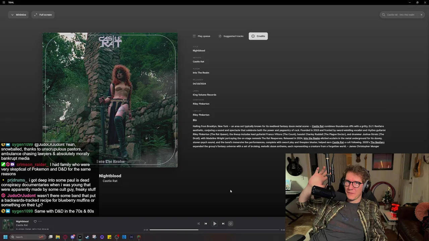Open Steam from the taskbar
This screenshot has width=429, height=241.
click(87, 237)
